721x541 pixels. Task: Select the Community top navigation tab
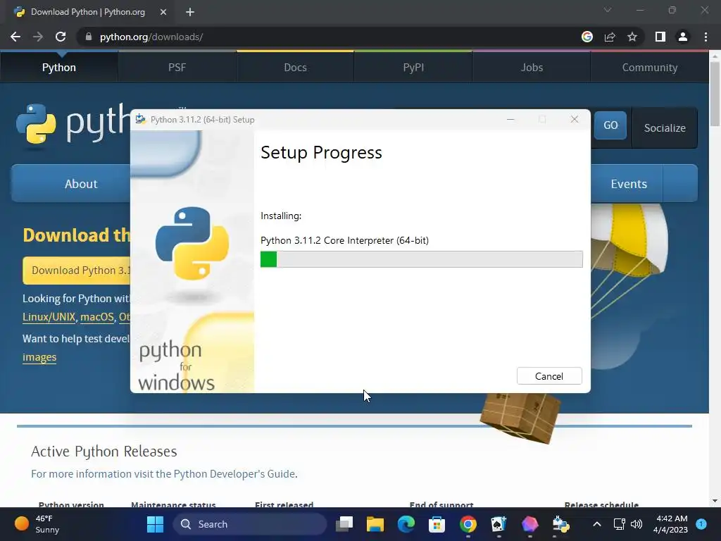pyautogui.click(x=650, y=67)
